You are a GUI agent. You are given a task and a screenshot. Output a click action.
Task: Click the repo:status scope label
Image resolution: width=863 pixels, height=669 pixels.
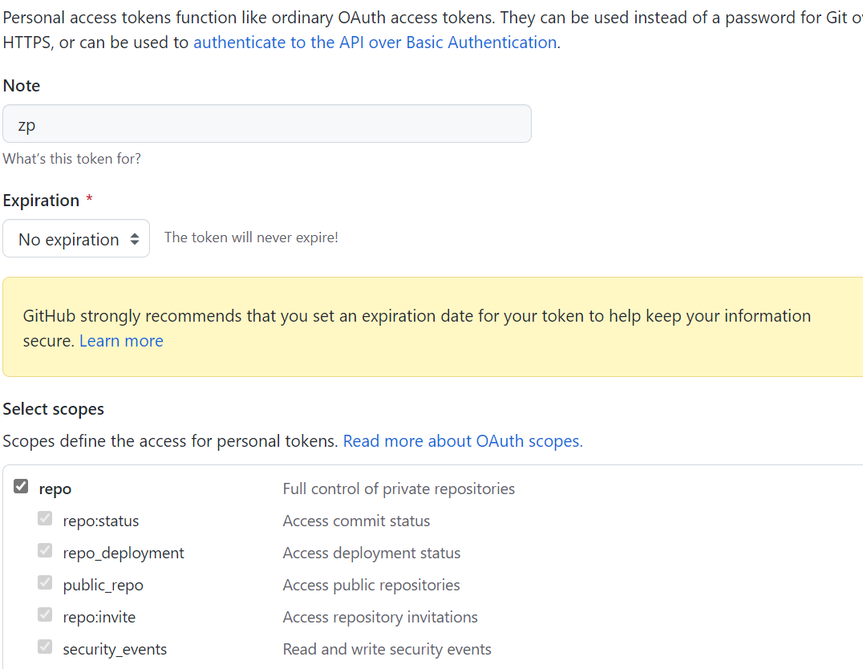tap(101, 521)
